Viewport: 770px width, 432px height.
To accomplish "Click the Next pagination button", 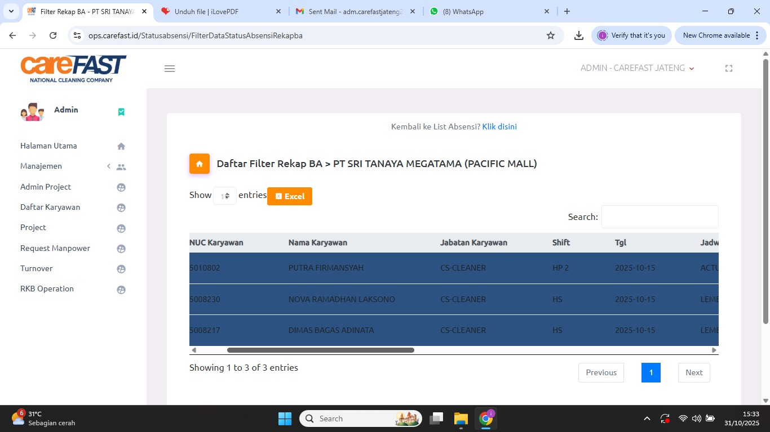I will coord(693,372).
